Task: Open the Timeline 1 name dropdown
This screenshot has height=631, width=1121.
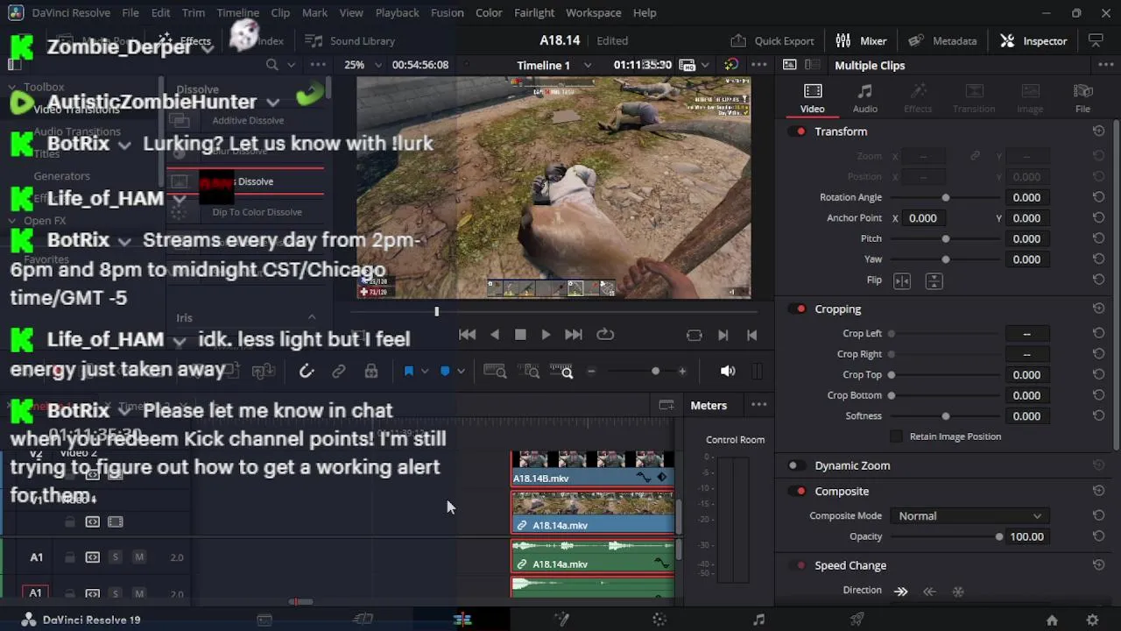Action: tap(554, 65)
